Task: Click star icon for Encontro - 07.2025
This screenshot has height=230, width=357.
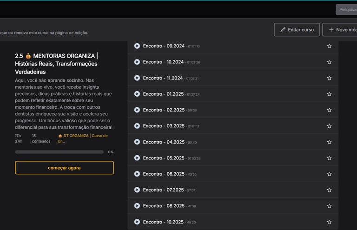Action: point(329,190)
